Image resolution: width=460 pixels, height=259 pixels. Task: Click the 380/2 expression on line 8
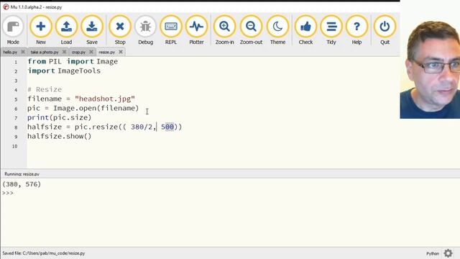142,127
